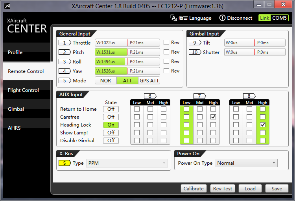Click the Calibrate button
This screenshot has height=201, width=295.
coord(194,188)
